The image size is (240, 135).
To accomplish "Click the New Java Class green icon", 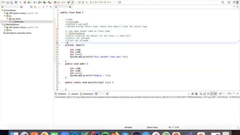I will tap(28, 2).
